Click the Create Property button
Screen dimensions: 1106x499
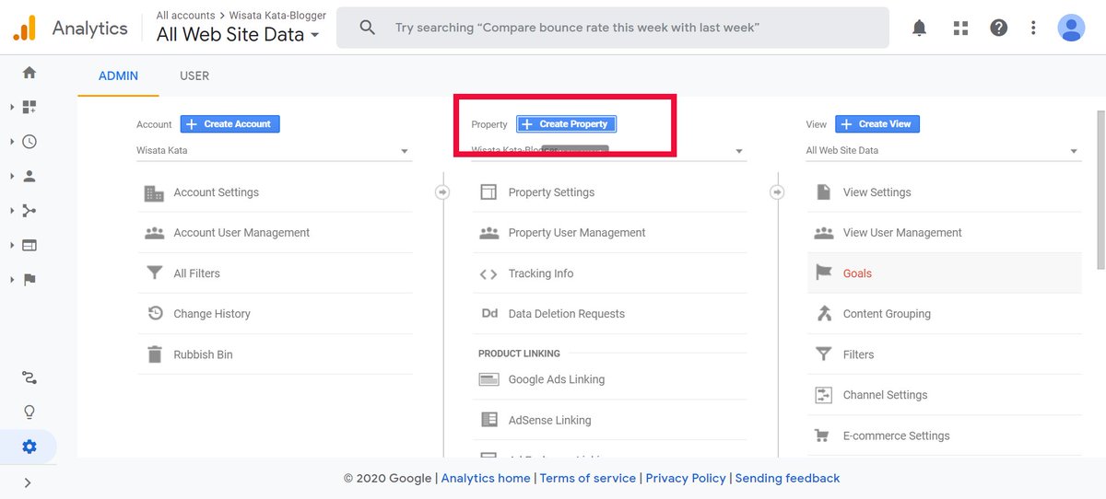[x=566, y=123]
